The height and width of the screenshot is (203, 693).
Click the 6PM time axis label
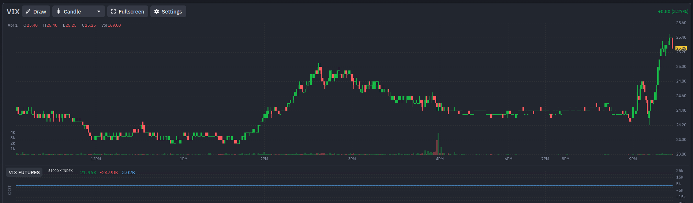[x=509, y=159]
